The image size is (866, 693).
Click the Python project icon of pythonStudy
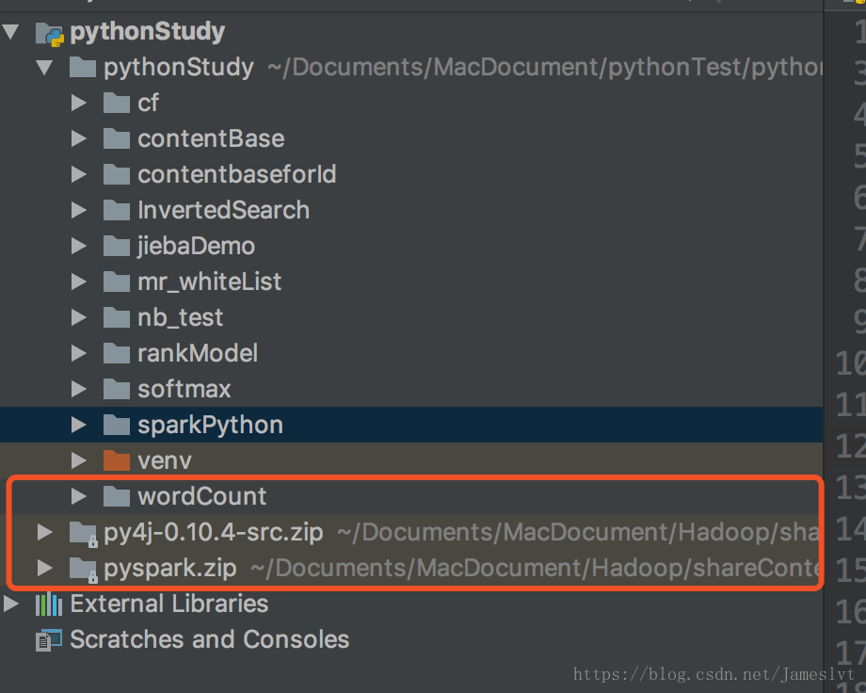(x=50, y=34)
